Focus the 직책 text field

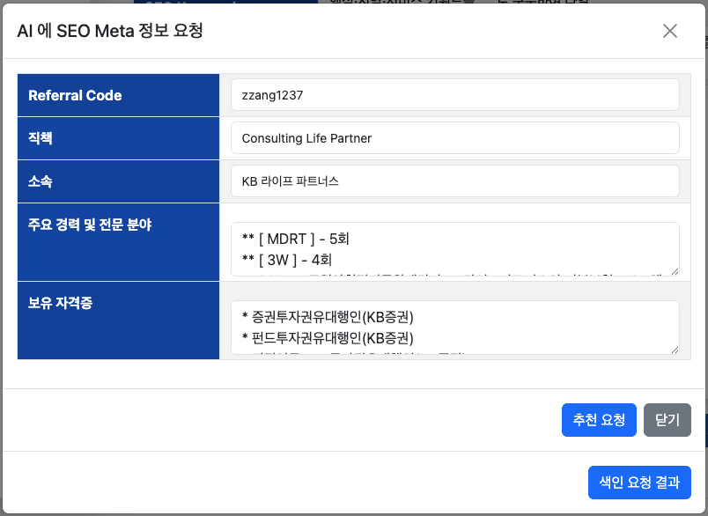coord(454,138)
